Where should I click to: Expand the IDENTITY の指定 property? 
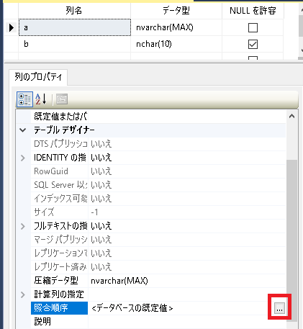pos(23,158)
